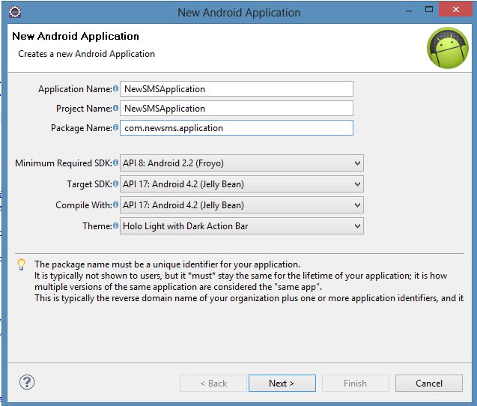Screen dimensions: 477x406
Task: Click info icon beside Project Name
Action: 116,109
